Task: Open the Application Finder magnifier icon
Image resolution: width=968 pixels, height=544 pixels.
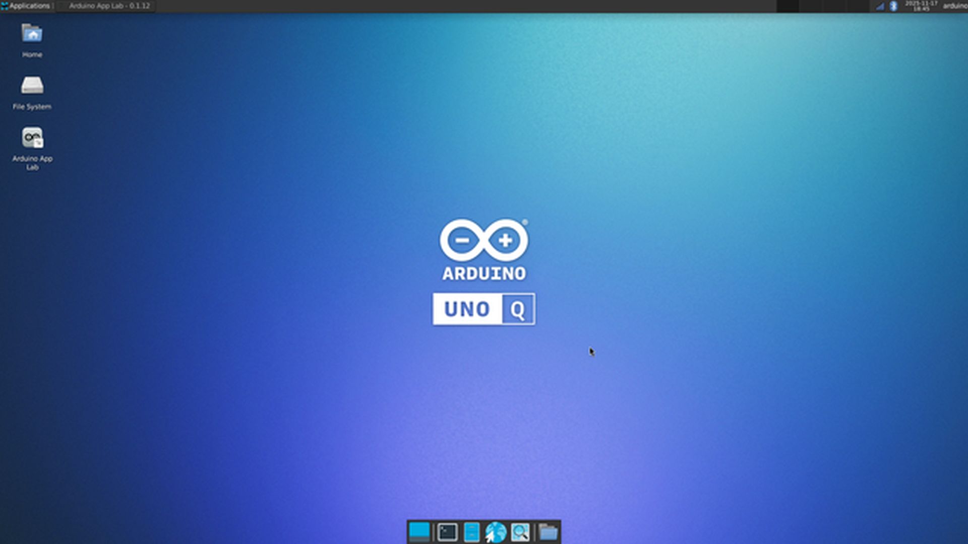Action: (x=520, y=532)
